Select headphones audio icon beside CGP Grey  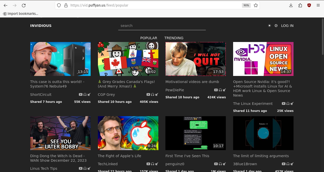153,95
